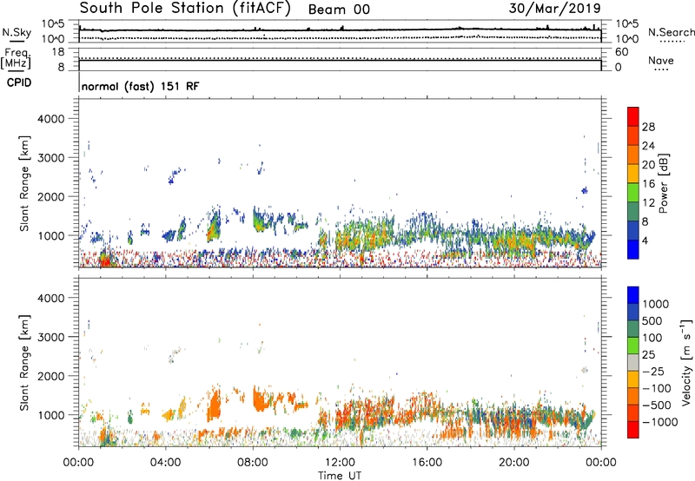Click the 3000 tick of the velocity panel
The height and width of the screenshot is (481, 695).
tap(50, 337)
